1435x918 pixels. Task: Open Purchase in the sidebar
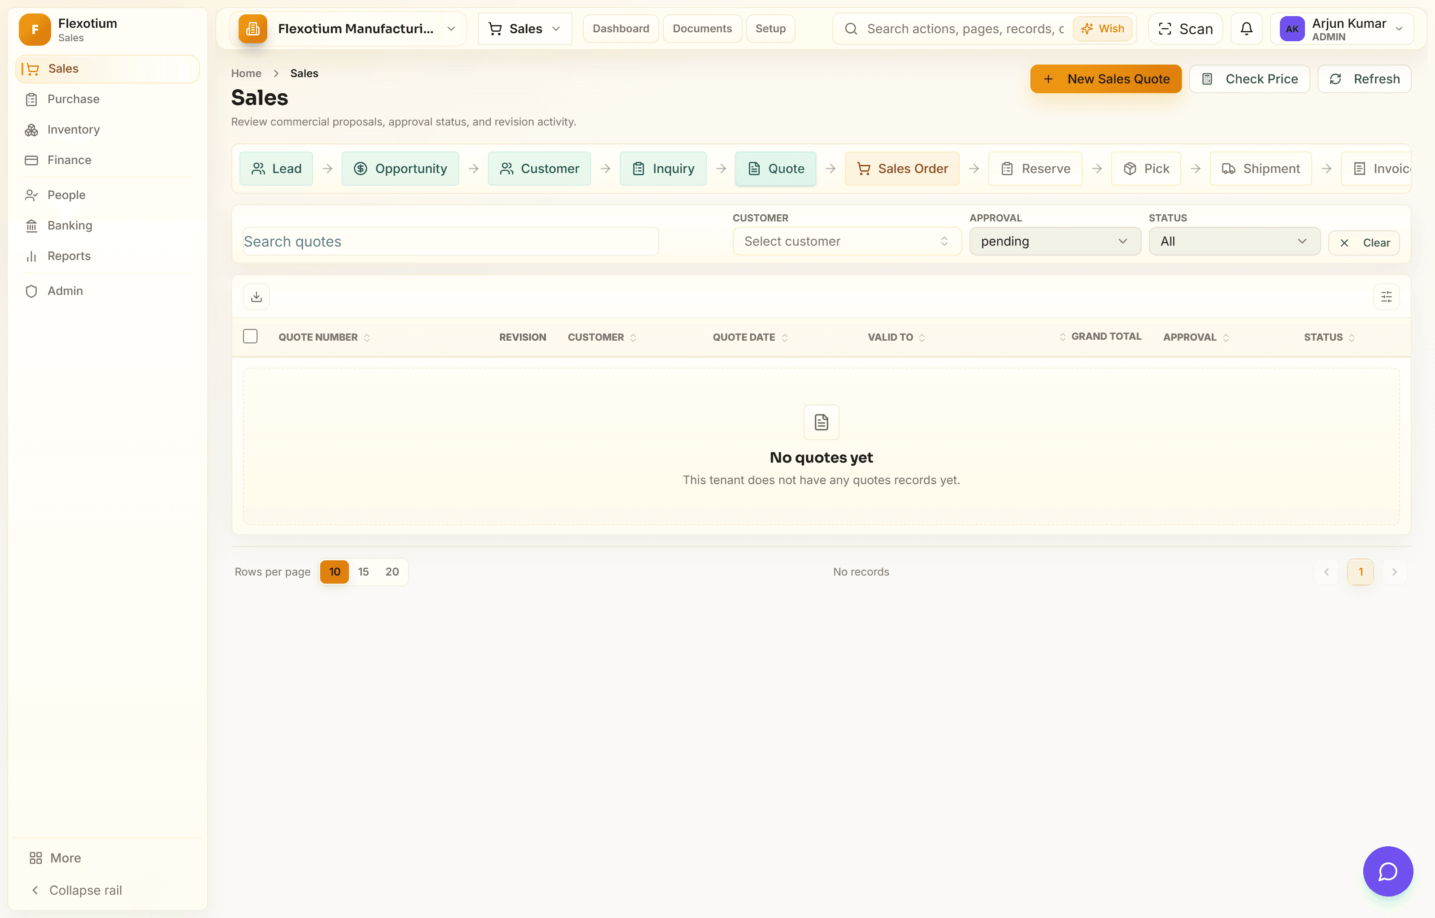point(107,99)
